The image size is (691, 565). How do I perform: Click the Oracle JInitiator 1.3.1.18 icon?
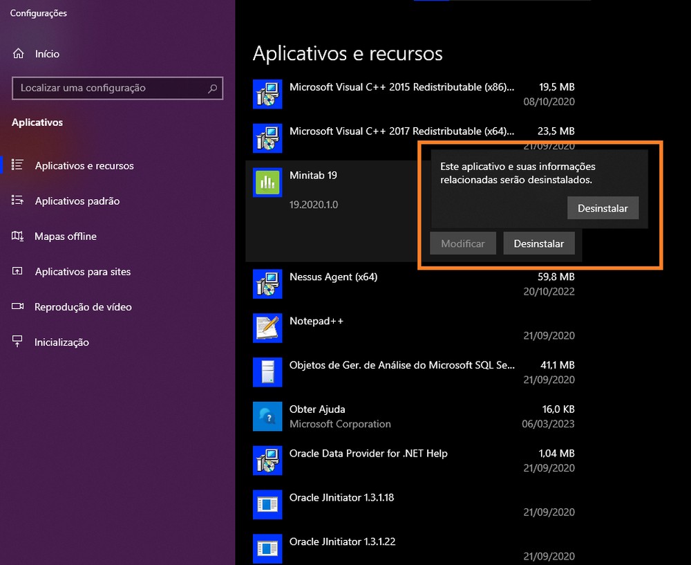click(x=267, y=505)
